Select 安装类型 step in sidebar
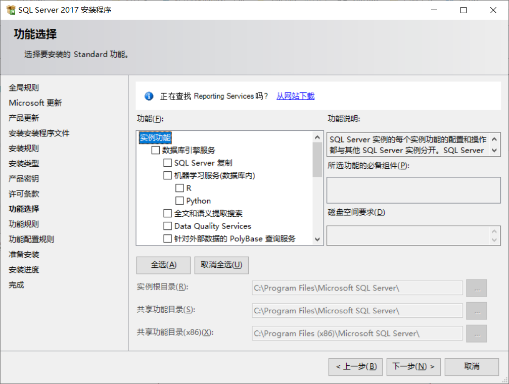The width and height of the screenshot is (509, 384). click(24, 163)
